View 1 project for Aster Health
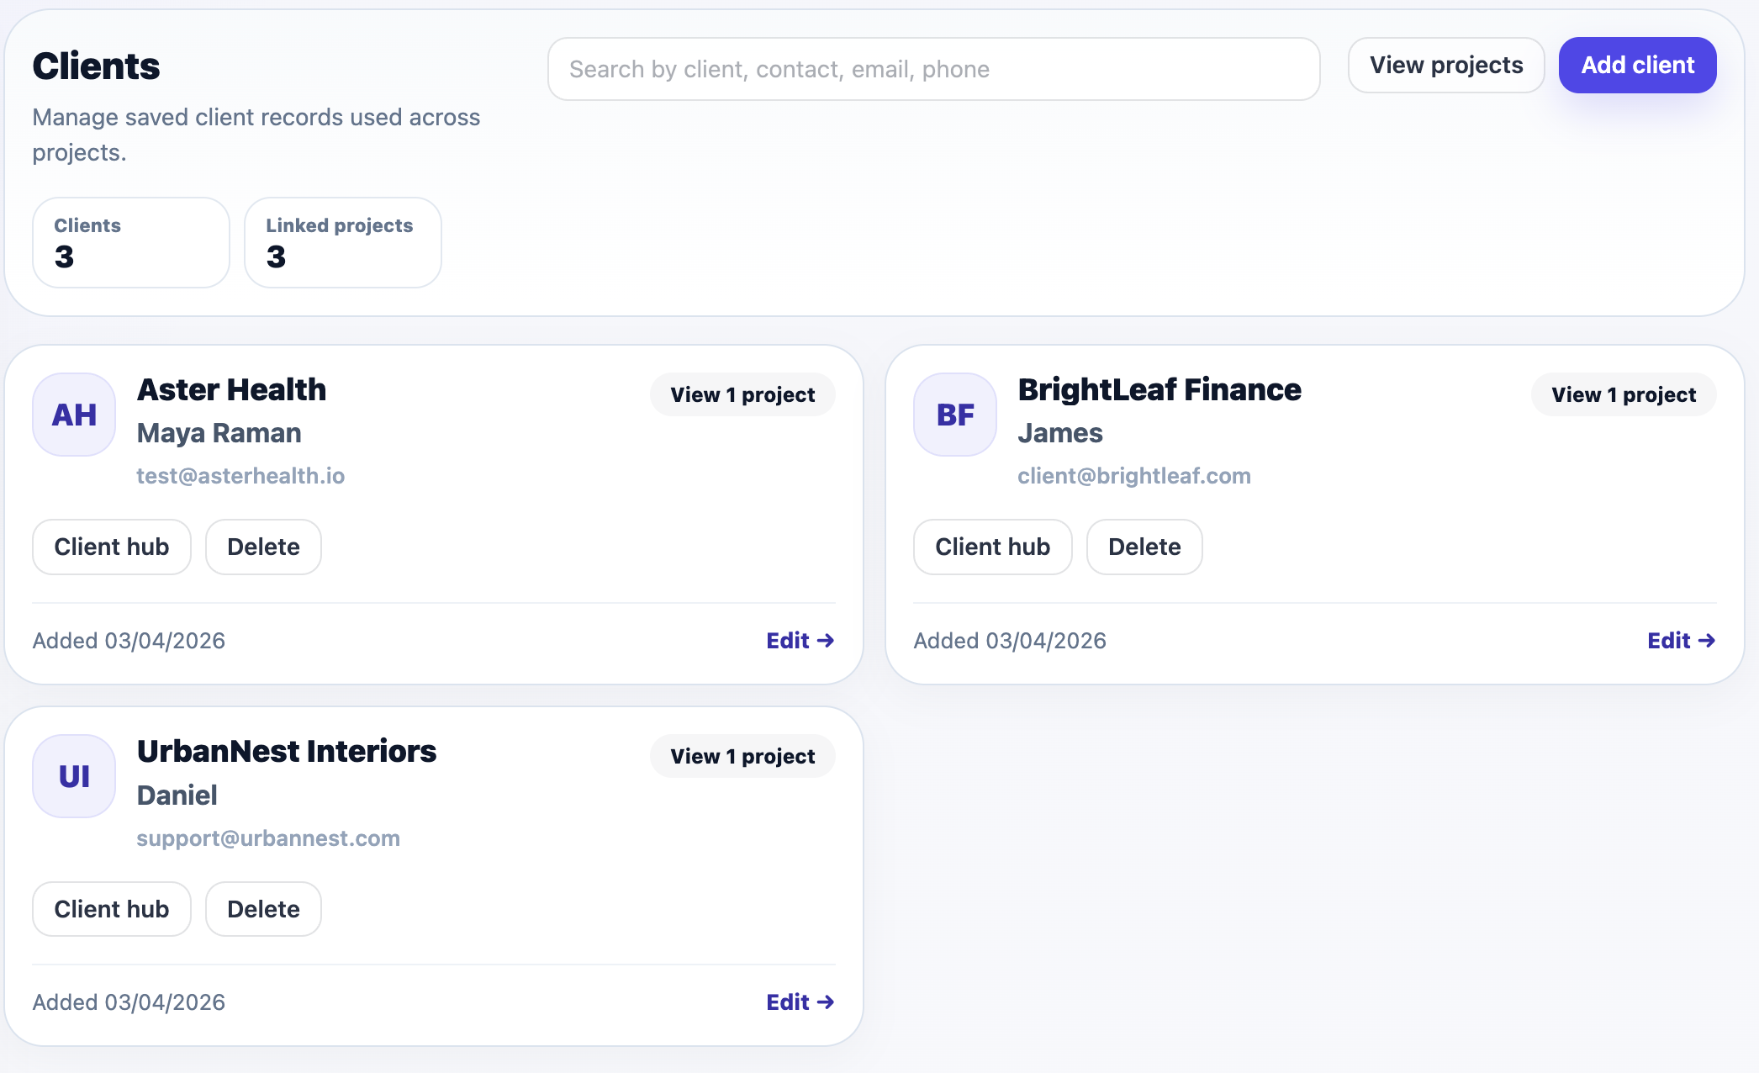The image size is (1759, 1073). click(742, 394)
